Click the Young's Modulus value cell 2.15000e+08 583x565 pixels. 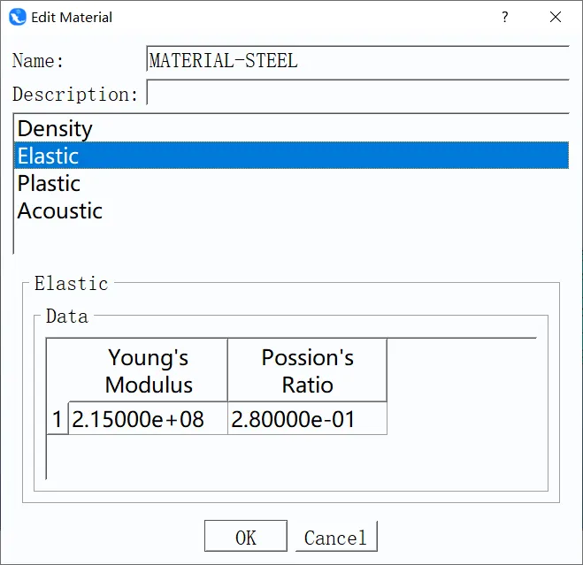(x=148, y=419)
